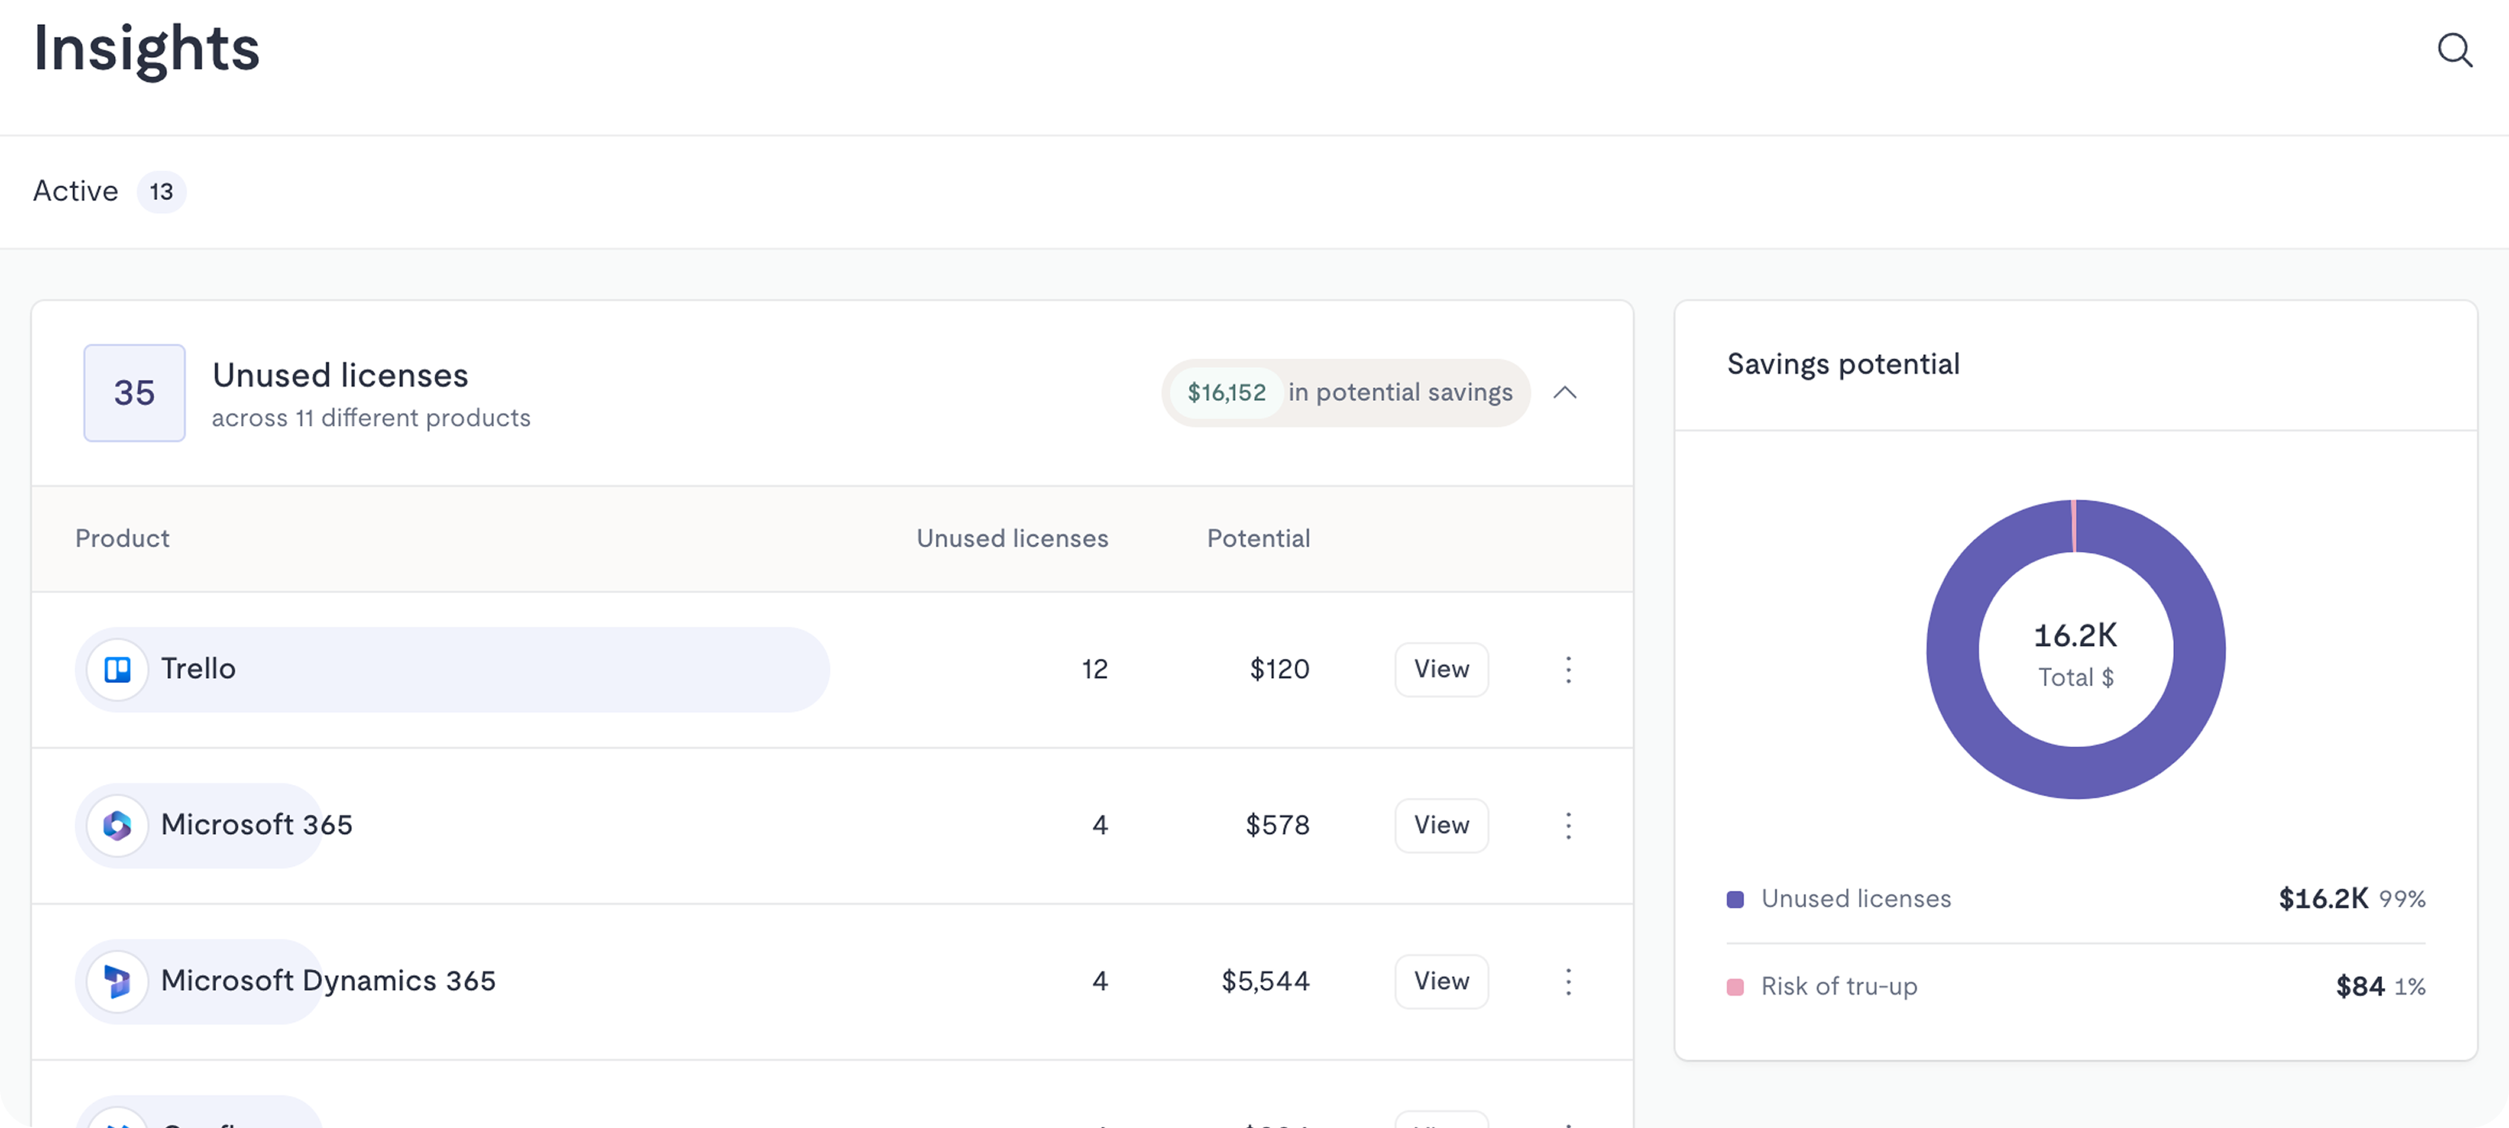Click the $16,152 potential savings pill
The width and height of the screenshot is (2509, 1128).
point(1226,393)
